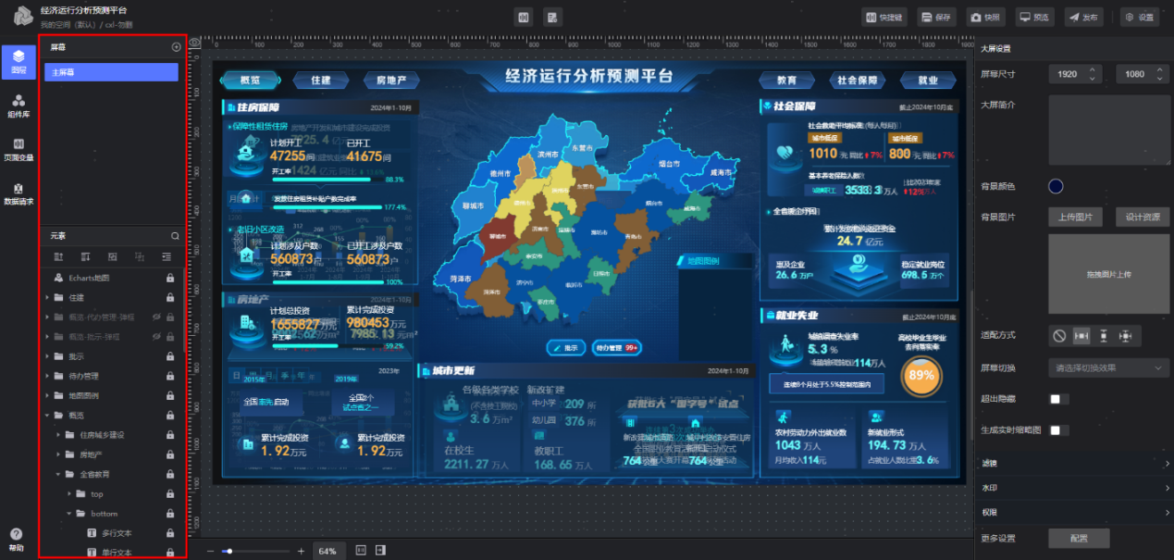This screenshot has height=560, width=1174.
Task: Click the 发布 publish button
Action: tap(1083, 17)
